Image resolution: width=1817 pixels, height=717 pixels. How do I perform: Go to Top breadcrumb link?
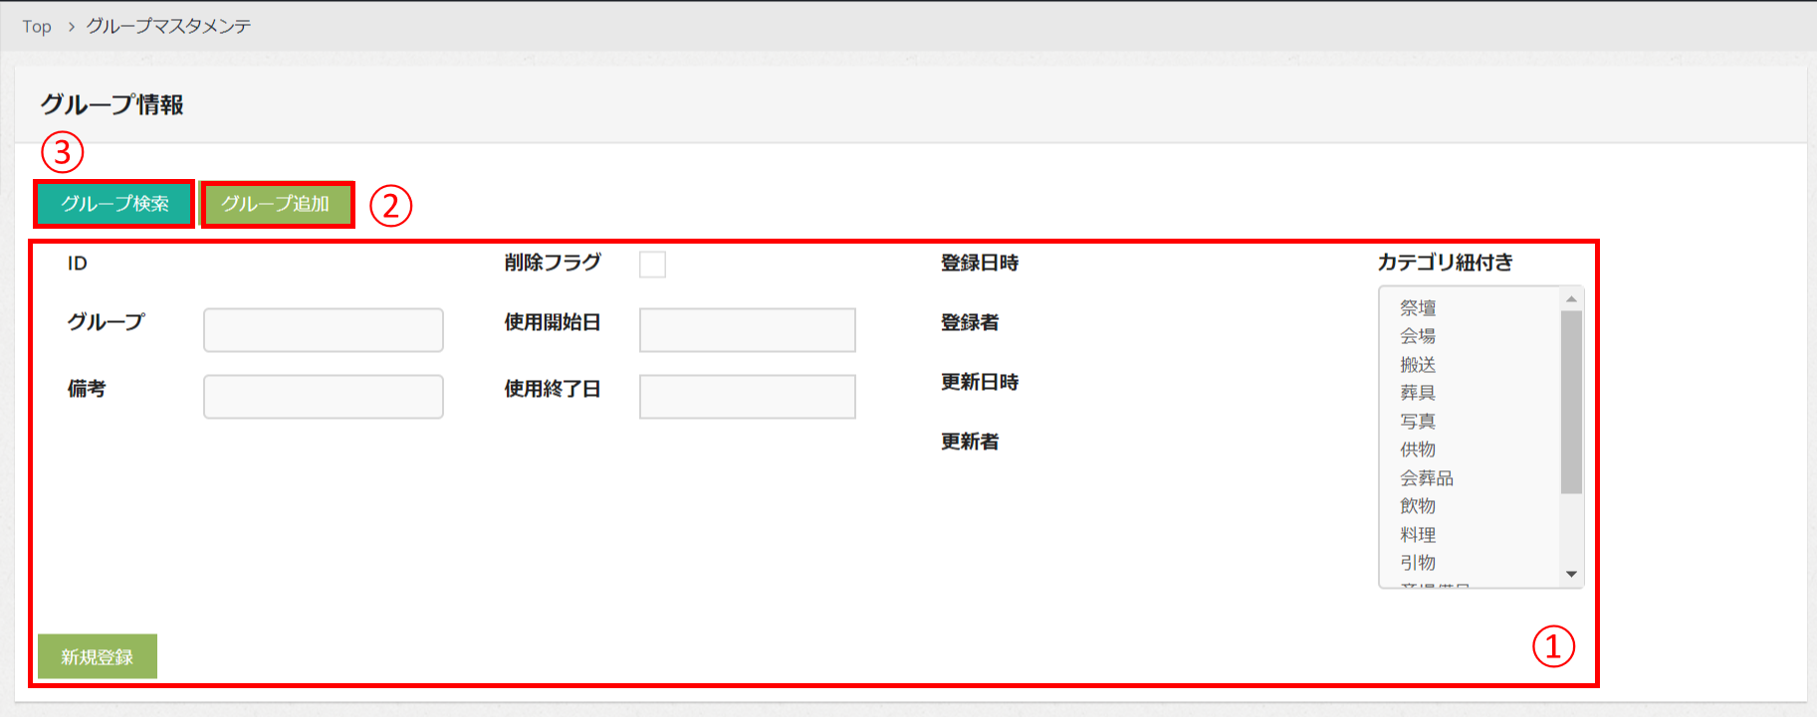[x=37, y=27]
